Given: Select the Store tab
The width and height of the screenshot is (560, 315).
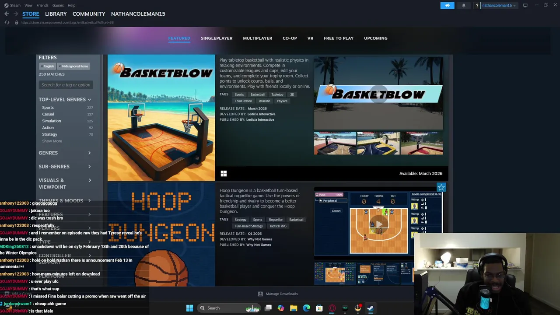Looking at the screenshot, I should click(x=31, y=14).
